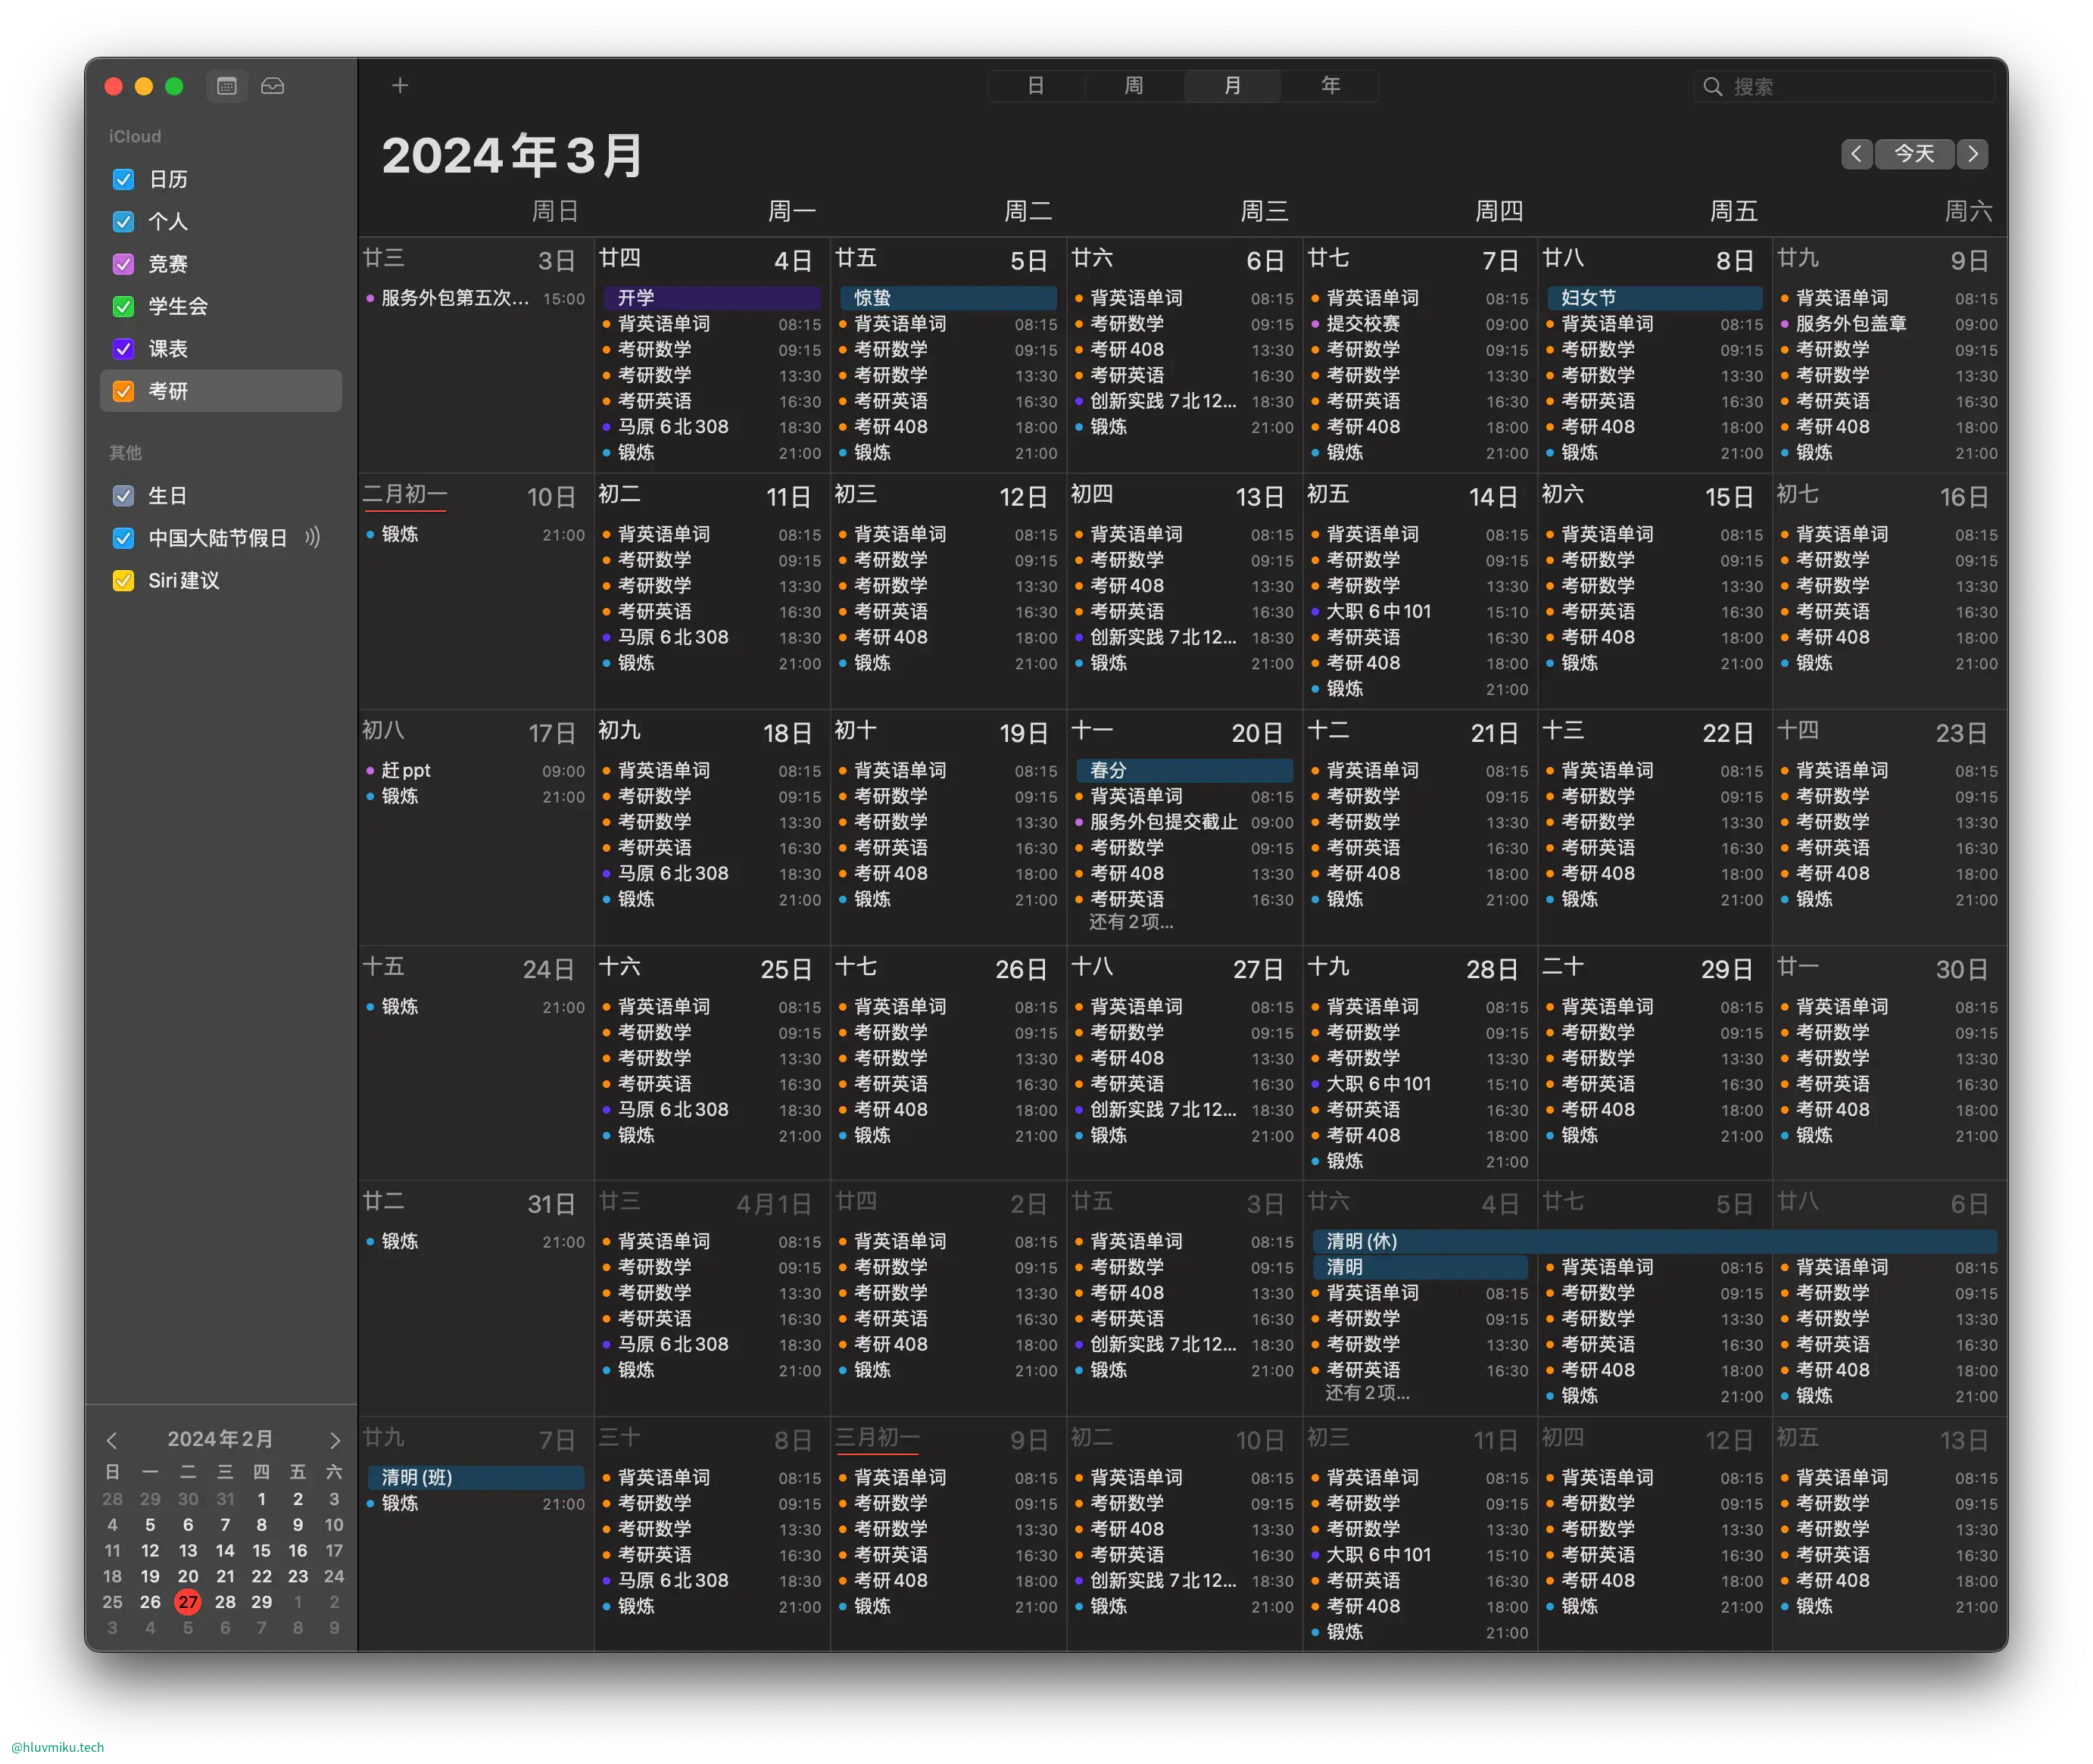Open 考研英语 event on March 30
This screenshot has height=1764, width=2093.
(x=1890, y=1084)
